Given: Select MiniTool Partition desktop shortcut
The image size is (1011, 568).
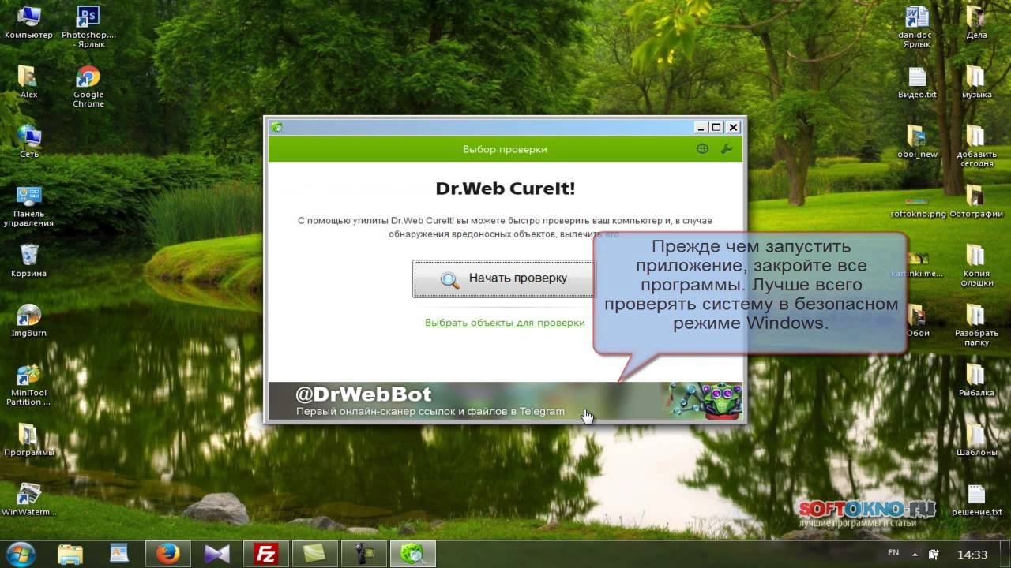Looking at the screenshot, I should 28,385.
